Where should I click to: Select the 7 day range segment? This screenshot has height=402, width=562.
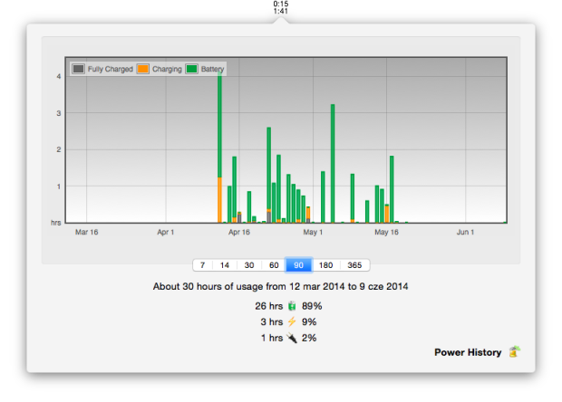pos(202,265)
